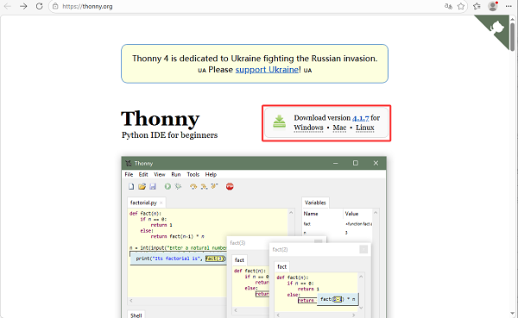Reload the page with the refresh icon
Image resolution: width=518 pixels, height=318 pixels.
pyautogui.click(x=40, y=6)
